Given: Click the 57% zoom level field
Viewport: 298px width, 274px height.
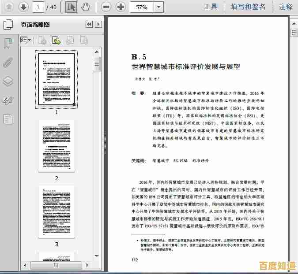Looking at the screenshot, I should [142, 7].
